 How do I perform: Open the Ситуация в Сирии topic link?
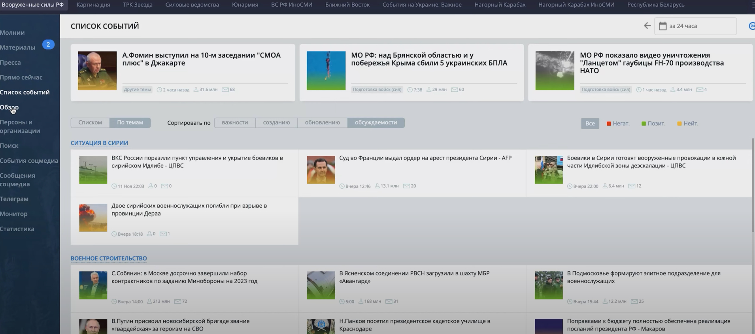[99, 143]
